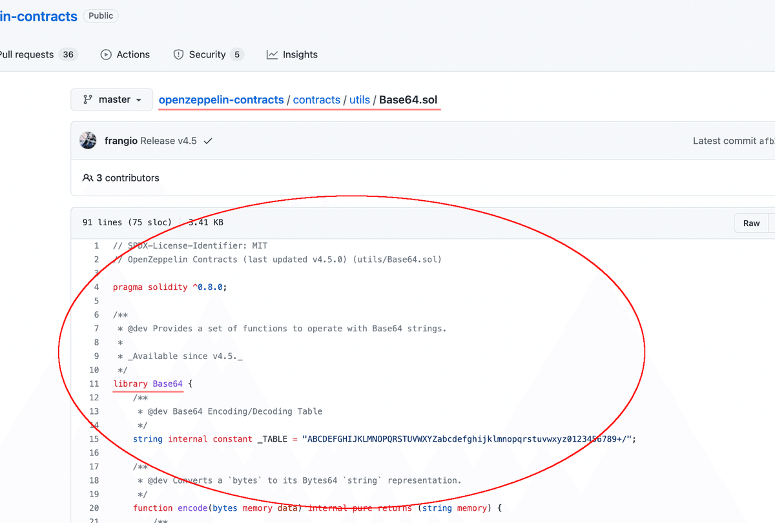Open the frangio user link
This screenshot has height=523, width=775.
[121, 141]
